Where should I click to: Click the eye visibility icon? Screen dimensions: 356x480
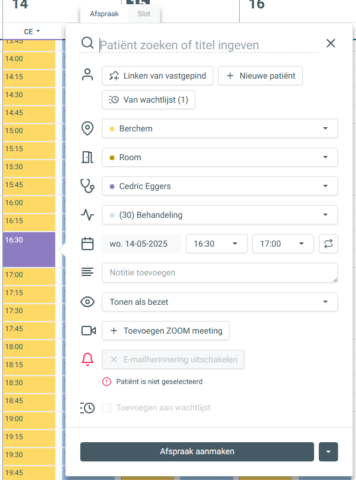pyautogui.click(x=88, y=302)
